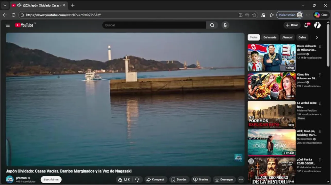Open No Podemos Explicar Esto thumbnail
Screen dimensions: 331x185
(x=272, y=114)
